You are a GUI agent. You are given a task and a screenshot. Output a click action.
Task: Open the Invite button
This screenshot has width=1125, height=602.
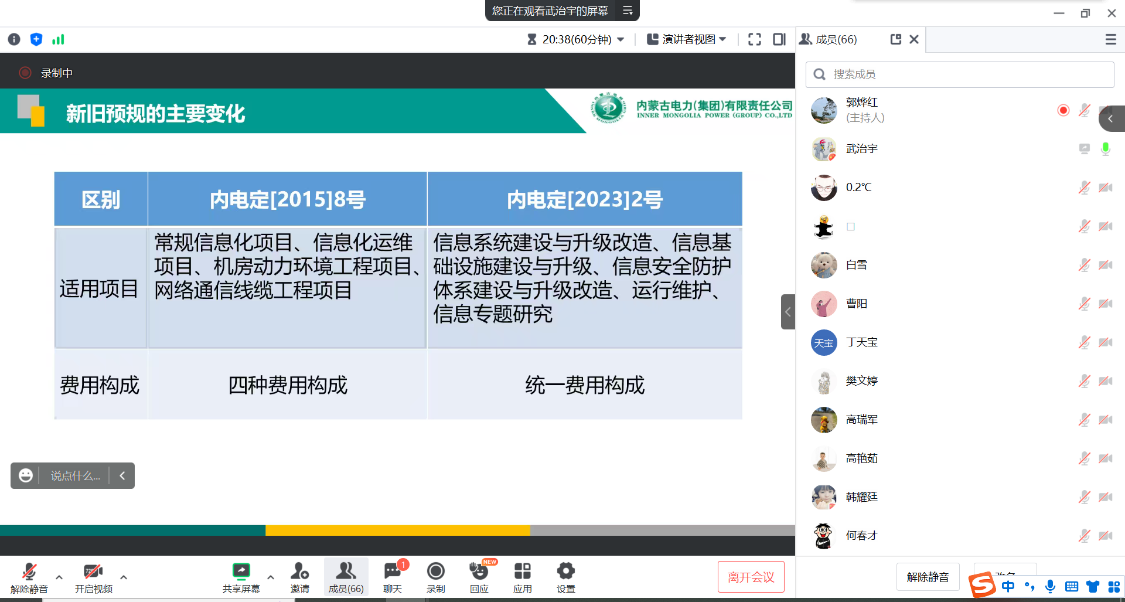click(300, 577)
